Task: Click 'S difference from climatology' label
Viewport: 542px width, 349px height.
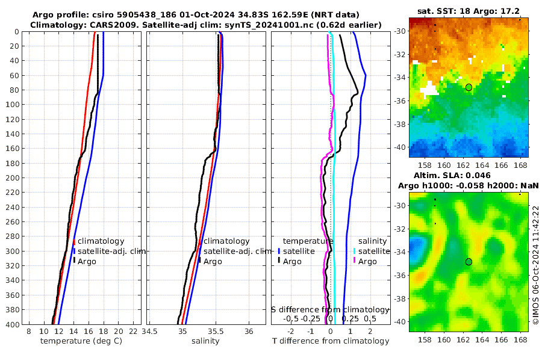Action: pyautogui.click(x=330, y=310)
